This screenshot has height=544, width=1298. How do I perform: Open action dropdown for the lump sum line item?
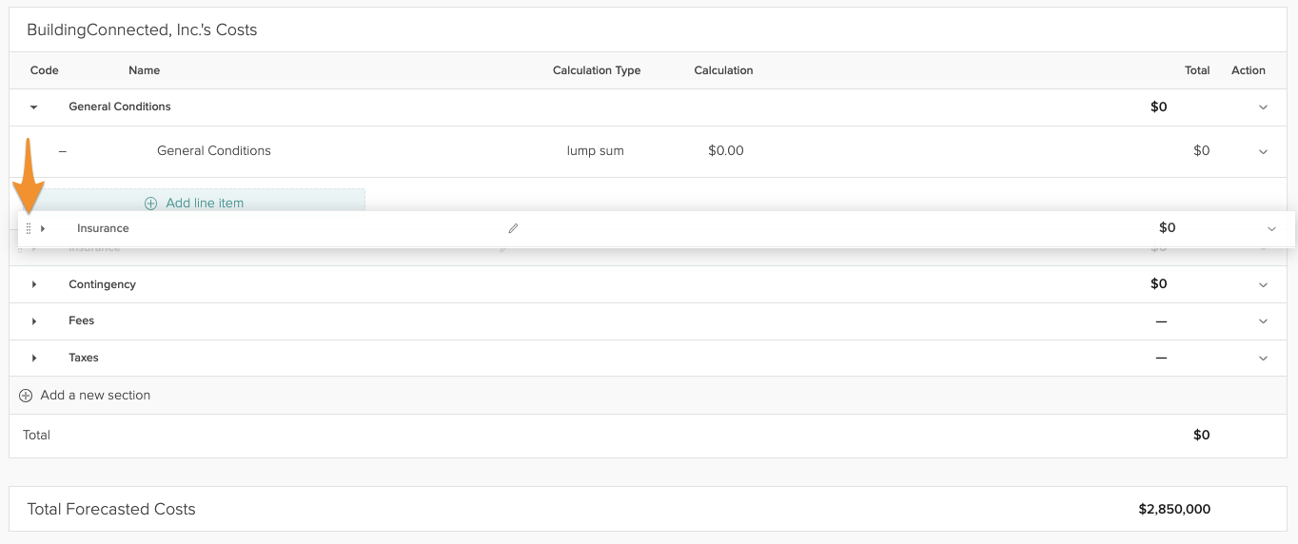tap(1263, 151)
